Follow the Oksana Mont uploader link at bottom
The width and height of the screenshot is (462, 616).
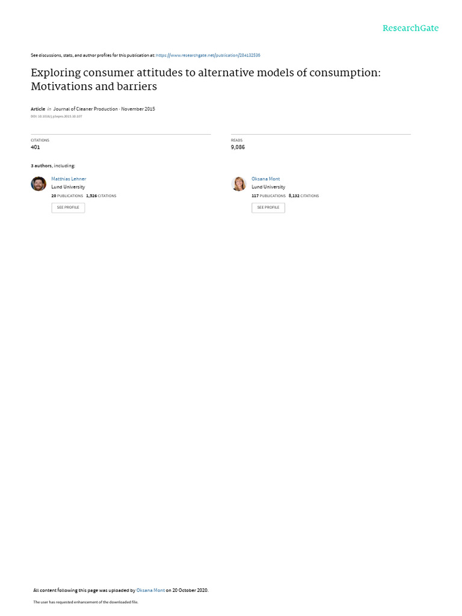(150, 590)
